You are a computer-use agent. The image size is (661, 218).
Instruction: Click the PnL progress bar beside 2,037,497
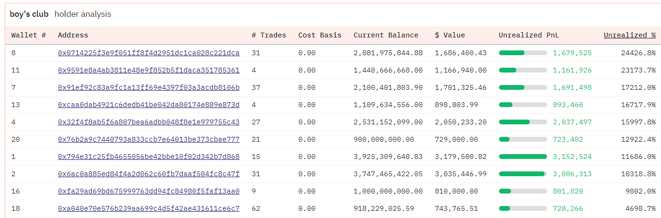coord(523,122)
